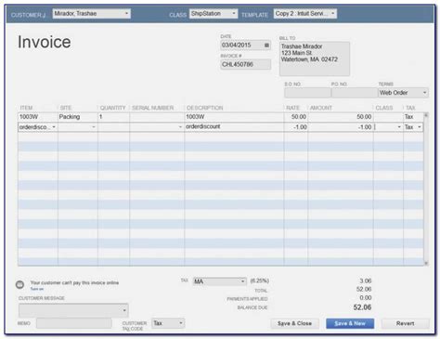Click the S.O. No. input field
The image size is (440, 339).
click(x=307, y=93)
